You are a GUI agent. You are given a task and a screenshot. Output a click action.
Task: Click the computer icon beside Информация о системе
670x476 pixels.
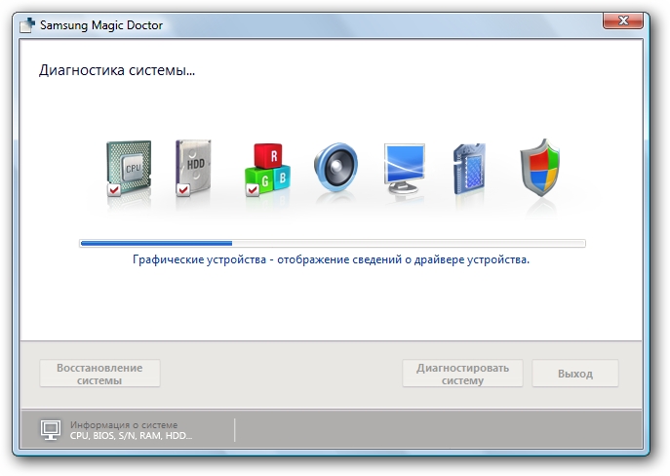[51, 430]
